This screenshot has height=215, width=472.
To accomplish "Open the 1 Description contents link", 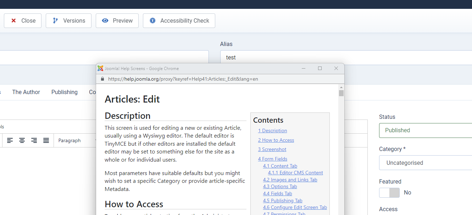I will pyautogui.click(x=272, y=130).
